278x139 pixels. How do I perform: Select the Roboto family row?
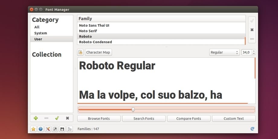161,36
